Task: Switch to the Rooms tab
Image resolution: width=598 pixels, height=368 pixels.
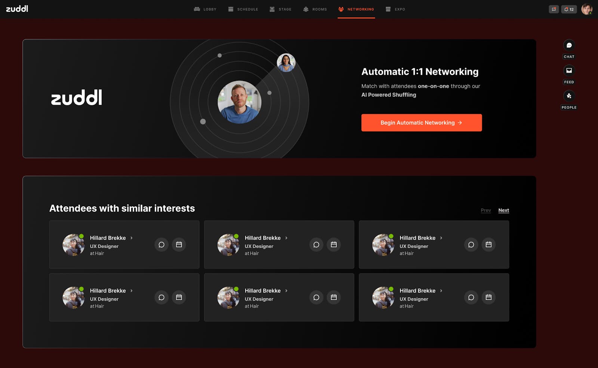Action: click(x=315, y=9)
